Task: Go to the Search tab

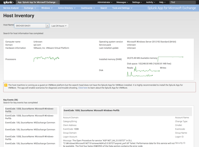Action: pyautogui.click(x=104, y=8)
